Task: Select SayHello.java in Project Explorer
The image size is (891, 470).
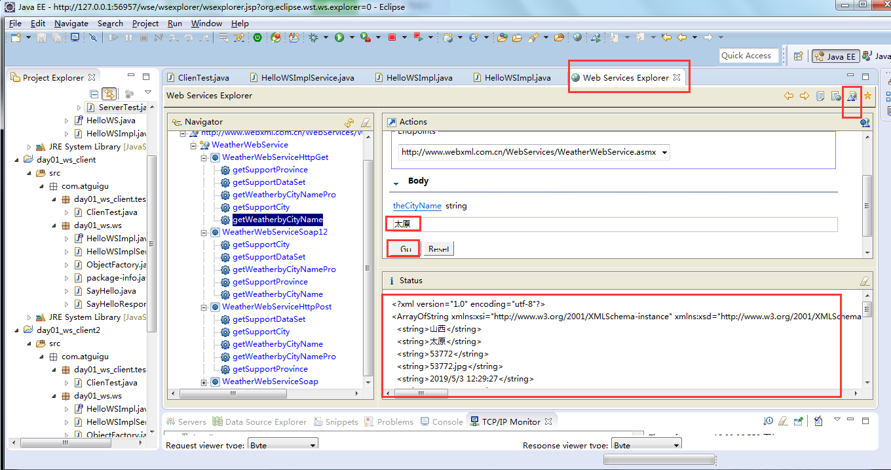Action: coord(111,291)
